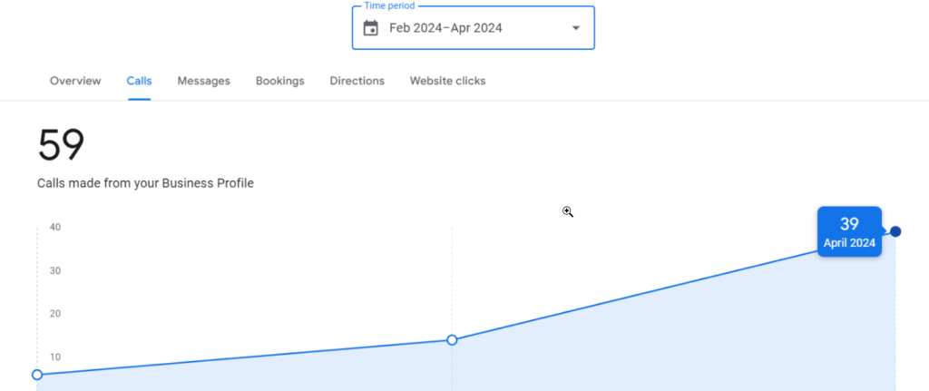929x391 pixels.
Task: Select the middle hollow data point on chart
Action: pos(452,340)
